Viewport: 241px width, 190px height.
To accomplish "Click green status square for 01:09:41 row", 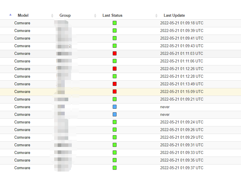I will [114, 38].
